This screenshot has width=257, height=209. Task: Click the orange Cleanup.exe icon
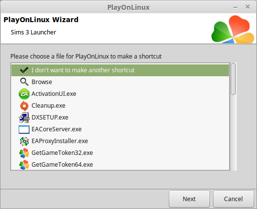click(24, 106)
